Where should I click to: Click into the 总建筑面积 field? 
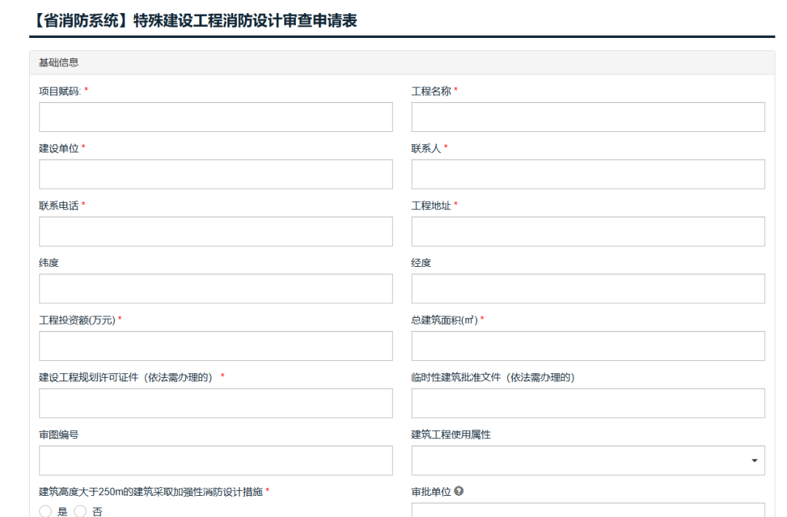click(x=587, y=346)
